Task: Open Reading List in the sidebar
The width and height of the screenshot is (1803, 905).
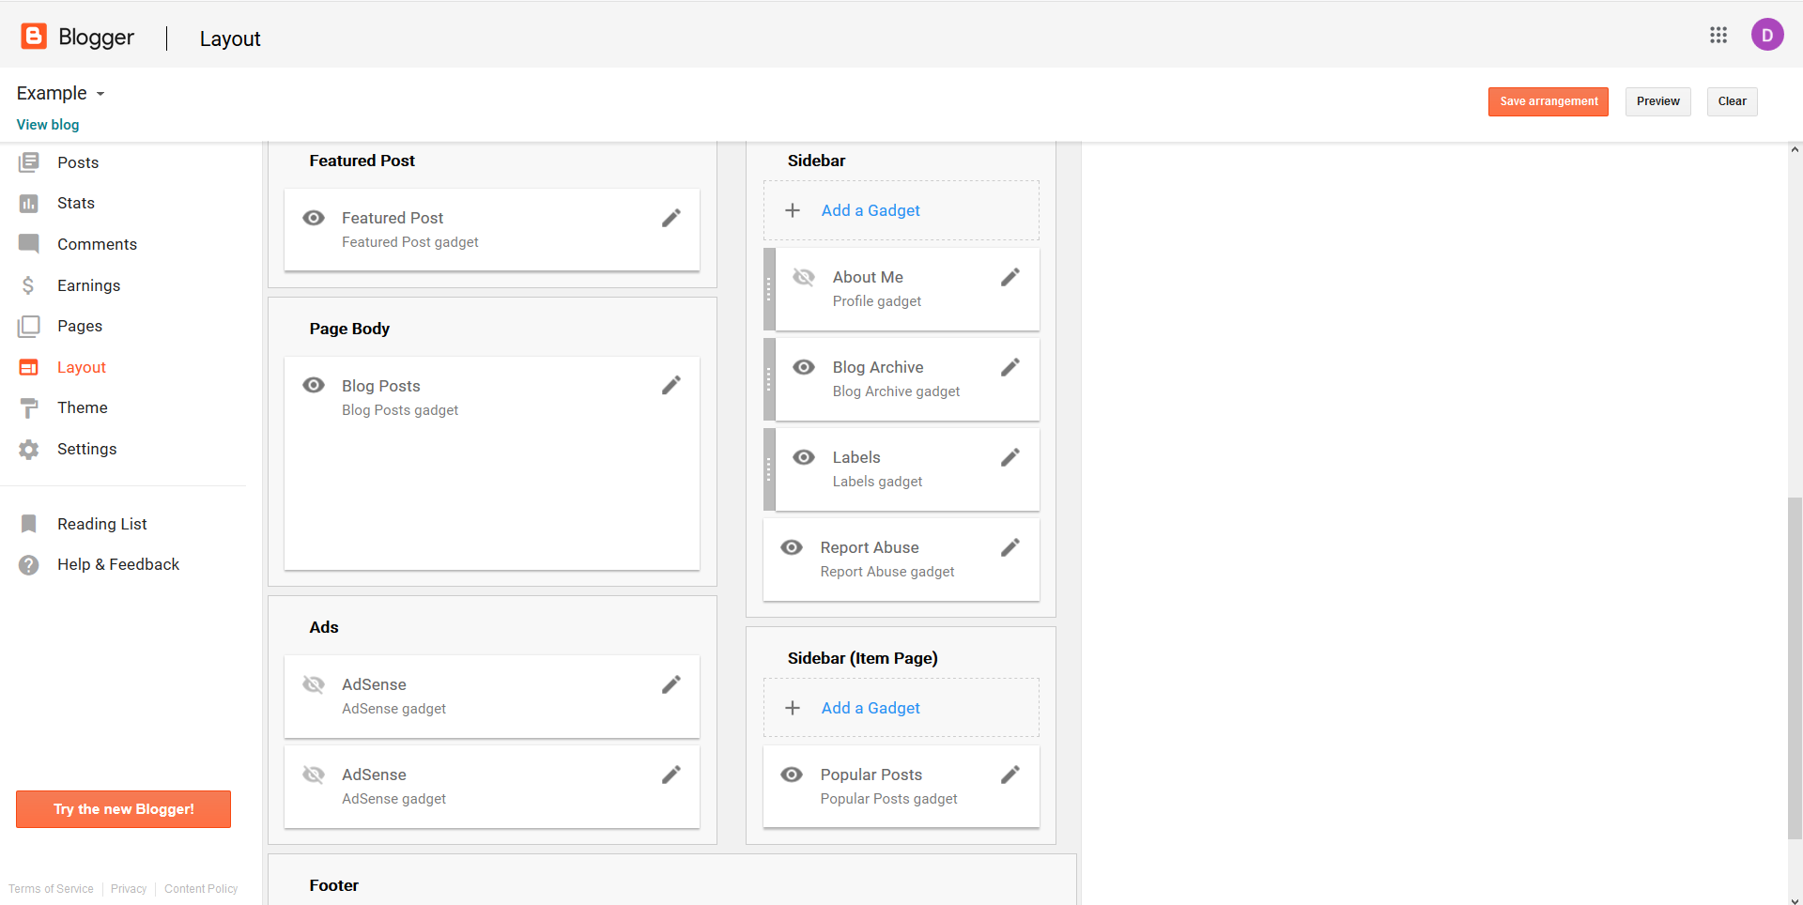Action: pyautogui.click(x=102, y=524)
